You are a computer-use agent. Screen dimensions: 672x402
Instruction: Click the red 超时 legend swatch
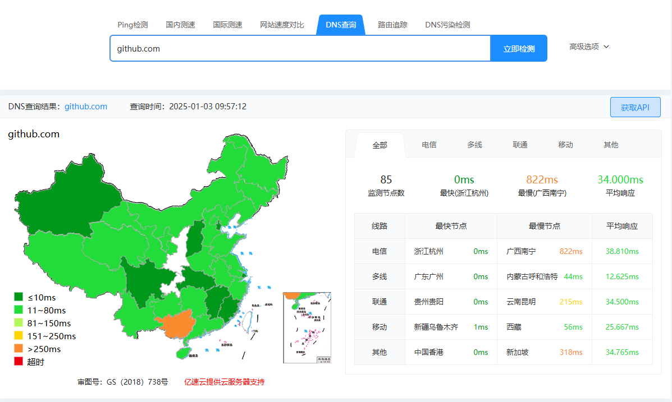pos(19,361)
